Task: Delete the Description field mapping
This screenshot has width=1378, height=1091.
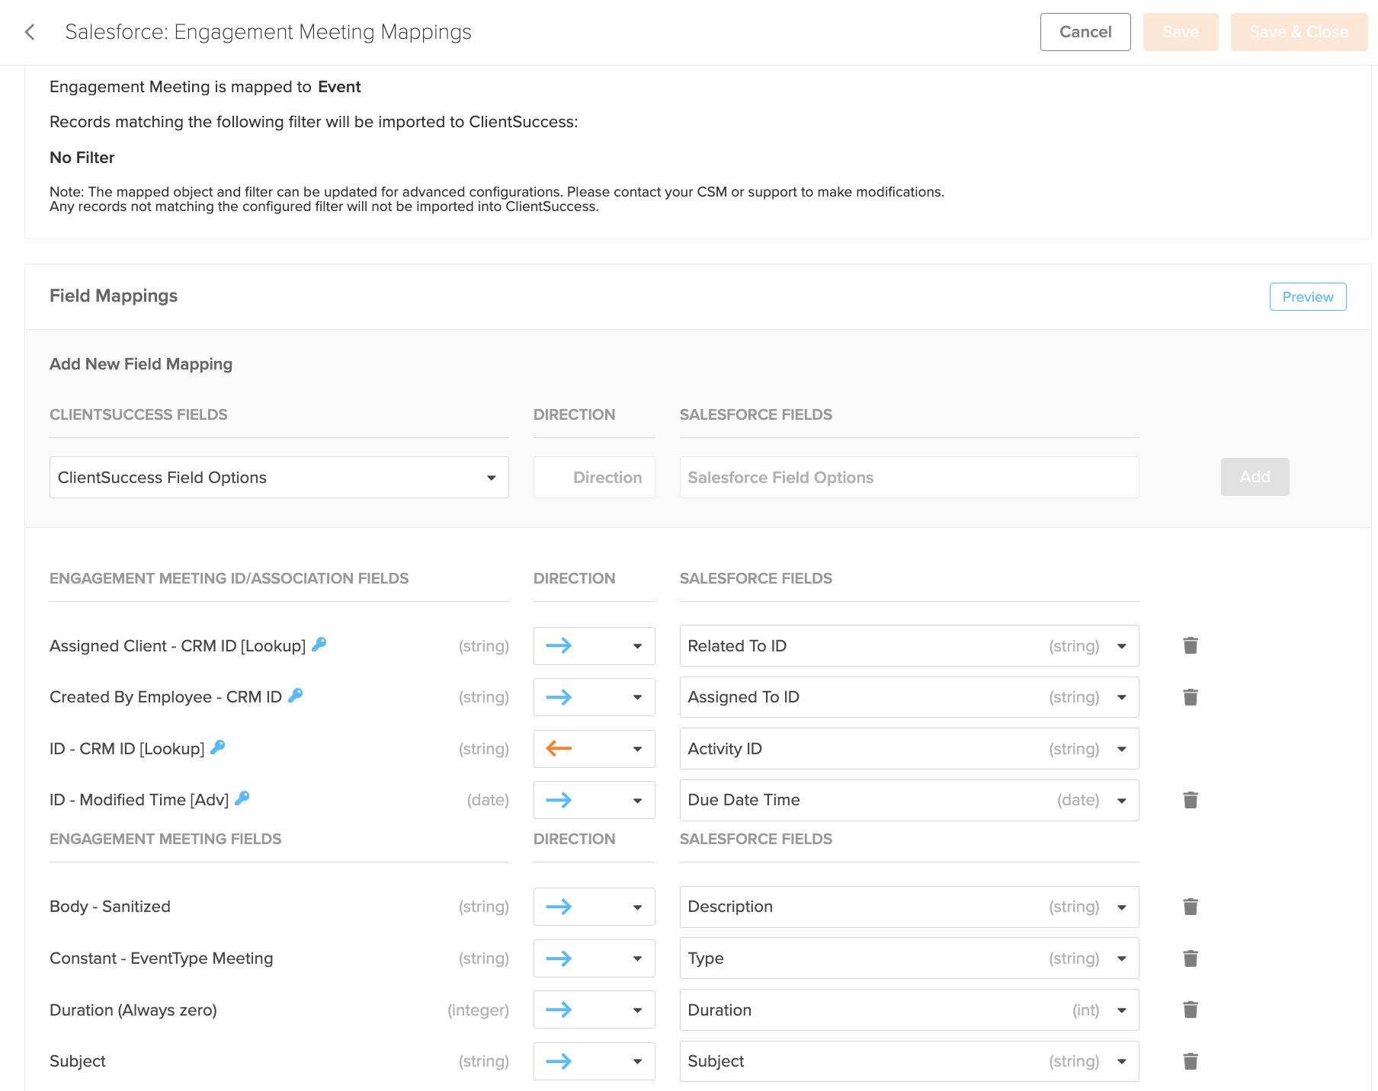Action: [1191, 907]
